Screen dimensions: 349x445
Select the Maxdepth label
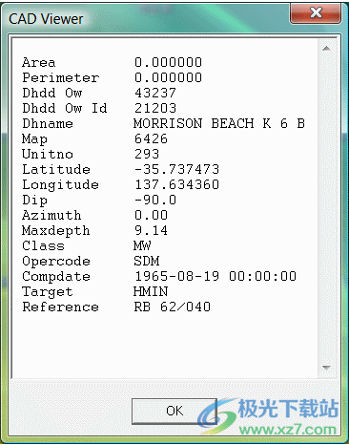[x=56, y=231]
